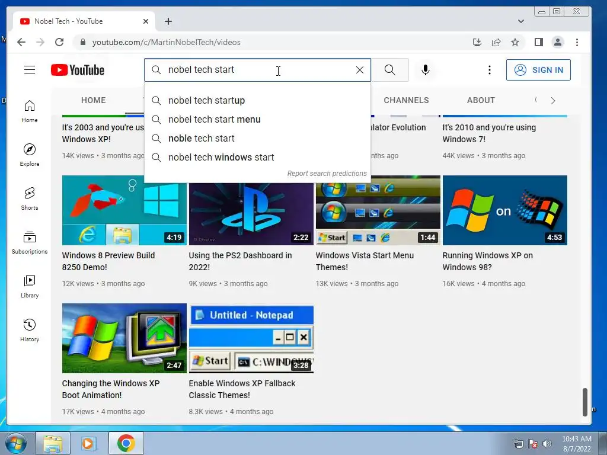Click title 'Enable Windows XP Fallback Classic Themes!'
The height and width of the screenshot is (455, 607).
[242, 389]
